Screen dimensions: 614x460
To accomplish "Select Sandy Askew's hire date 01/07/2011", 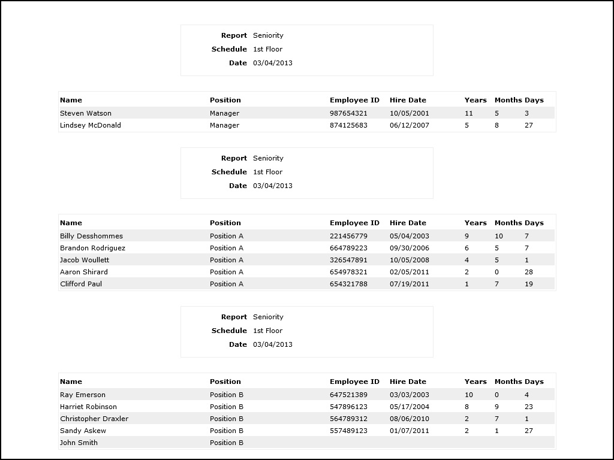I will (x=410, y=431).
